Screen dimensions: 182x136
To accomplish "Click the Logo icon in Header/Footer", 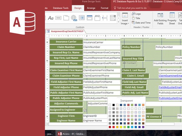I will pos(136,14).
